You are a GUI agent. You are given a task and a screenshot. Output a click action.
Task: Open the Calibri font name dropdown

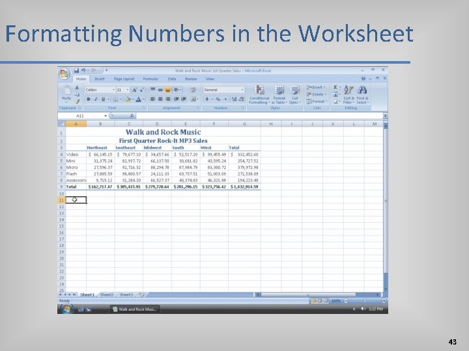click(x=113, y=90)
